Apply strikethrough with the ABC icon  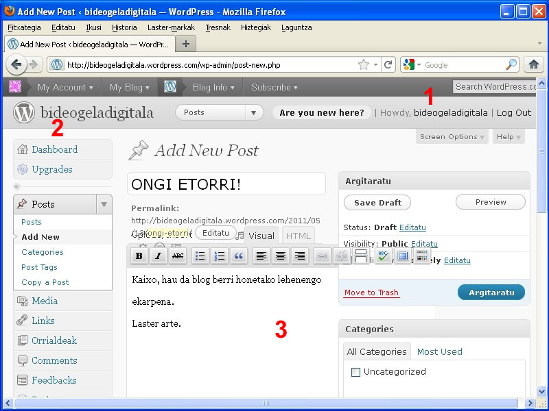click(x=178, y=256)
